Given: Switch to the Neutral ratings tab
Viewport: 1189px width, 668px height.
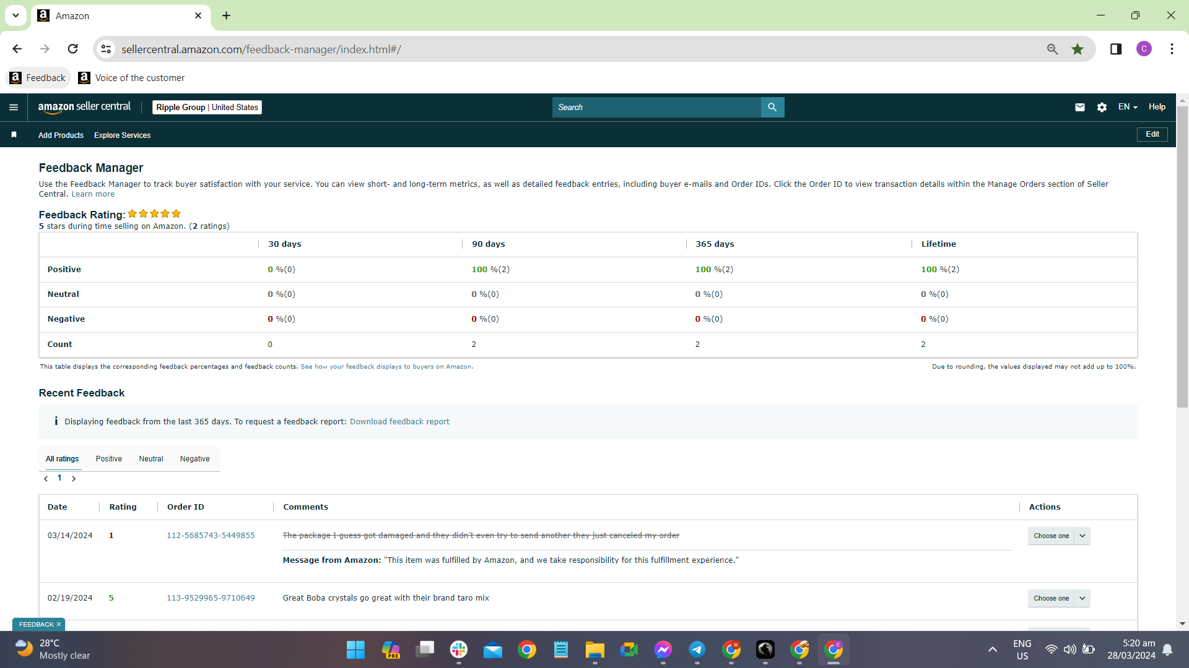Looking at the screenshot, I should (151, 459).
